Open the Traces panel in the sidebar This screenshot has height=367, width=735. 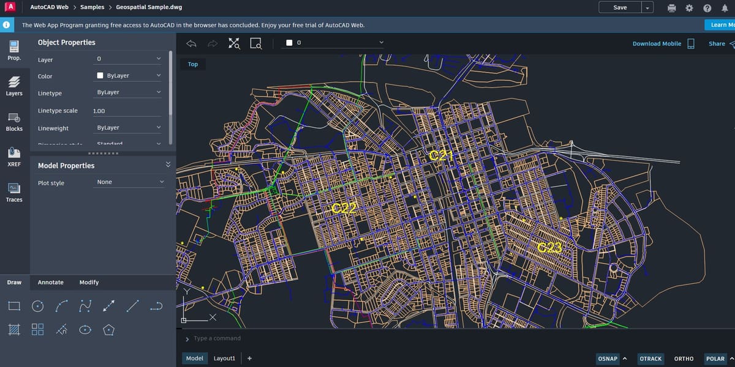[x=14, y=192]
